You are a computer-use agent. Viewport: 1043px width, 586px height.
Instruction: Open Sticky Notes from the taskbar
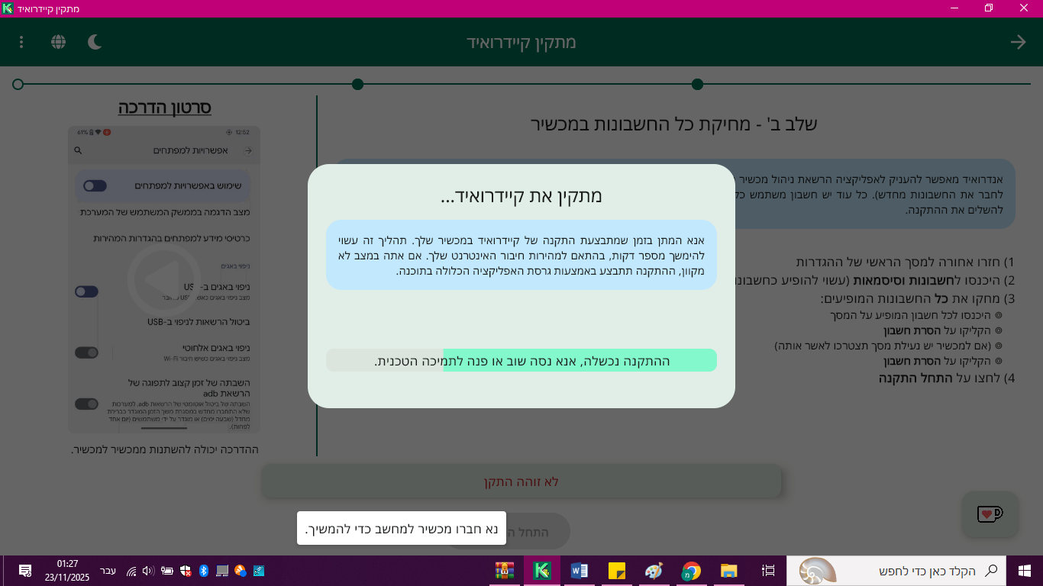coord(617,571)
